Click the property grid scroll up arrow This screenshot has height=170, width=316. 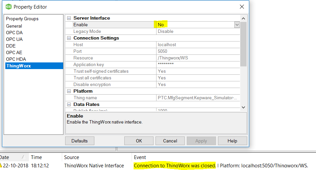click(x=244, y=19)
